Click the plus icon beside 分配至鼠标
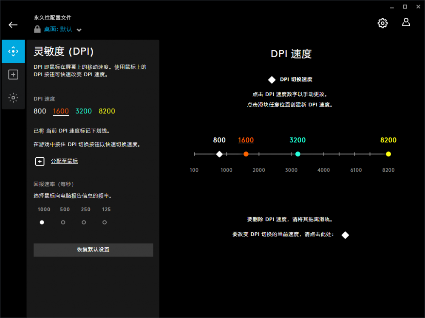This screenshot has height=318, width=425. pyautogui.click(x=40, y=161)
